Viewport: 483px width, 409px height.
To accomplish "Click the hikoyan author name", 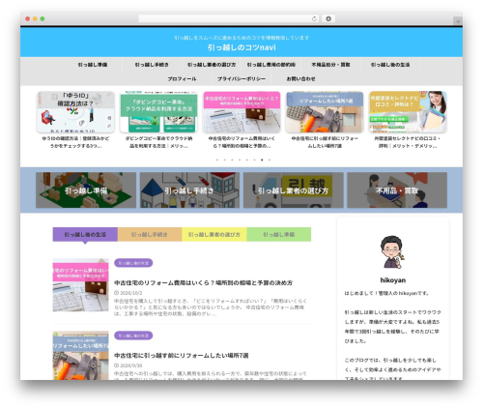I will click(393, 280).
